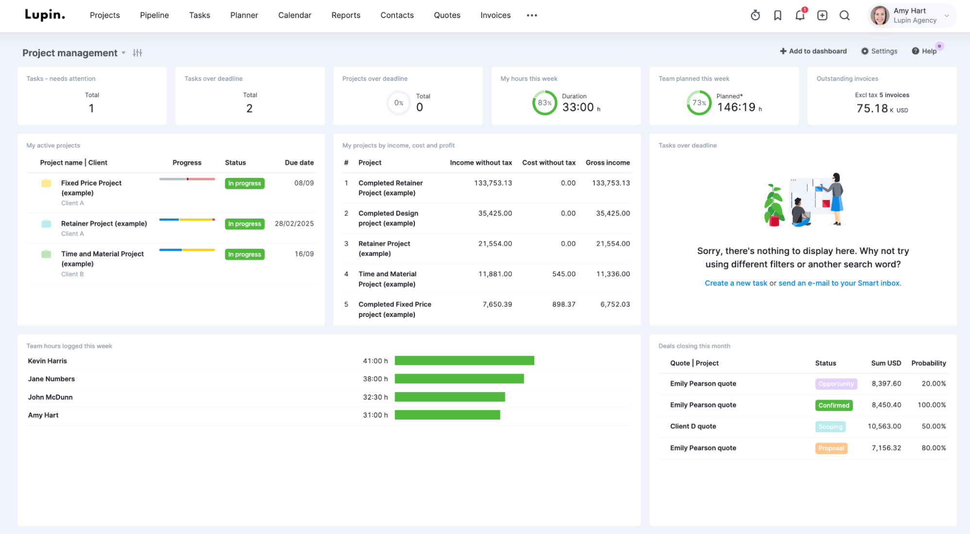Open search using the magnifier icon
Screen dimensions: 970x534
844,15
